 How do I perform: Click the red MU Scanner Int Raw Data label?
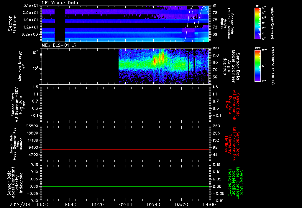[232, 105]
